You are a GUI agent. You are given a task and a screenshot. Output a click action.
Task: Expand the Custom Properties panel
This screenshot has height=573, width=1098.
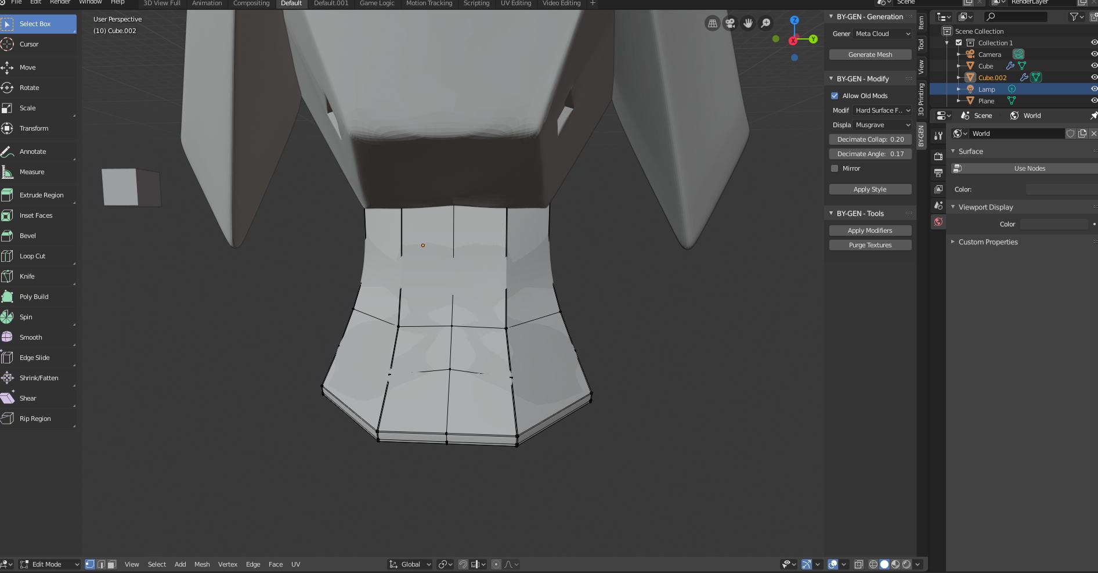953,242
